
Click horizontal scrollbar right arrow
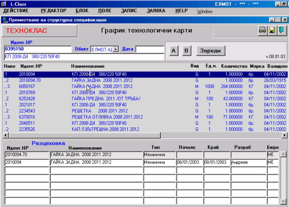pyautogui.click(x=285, y=135)
